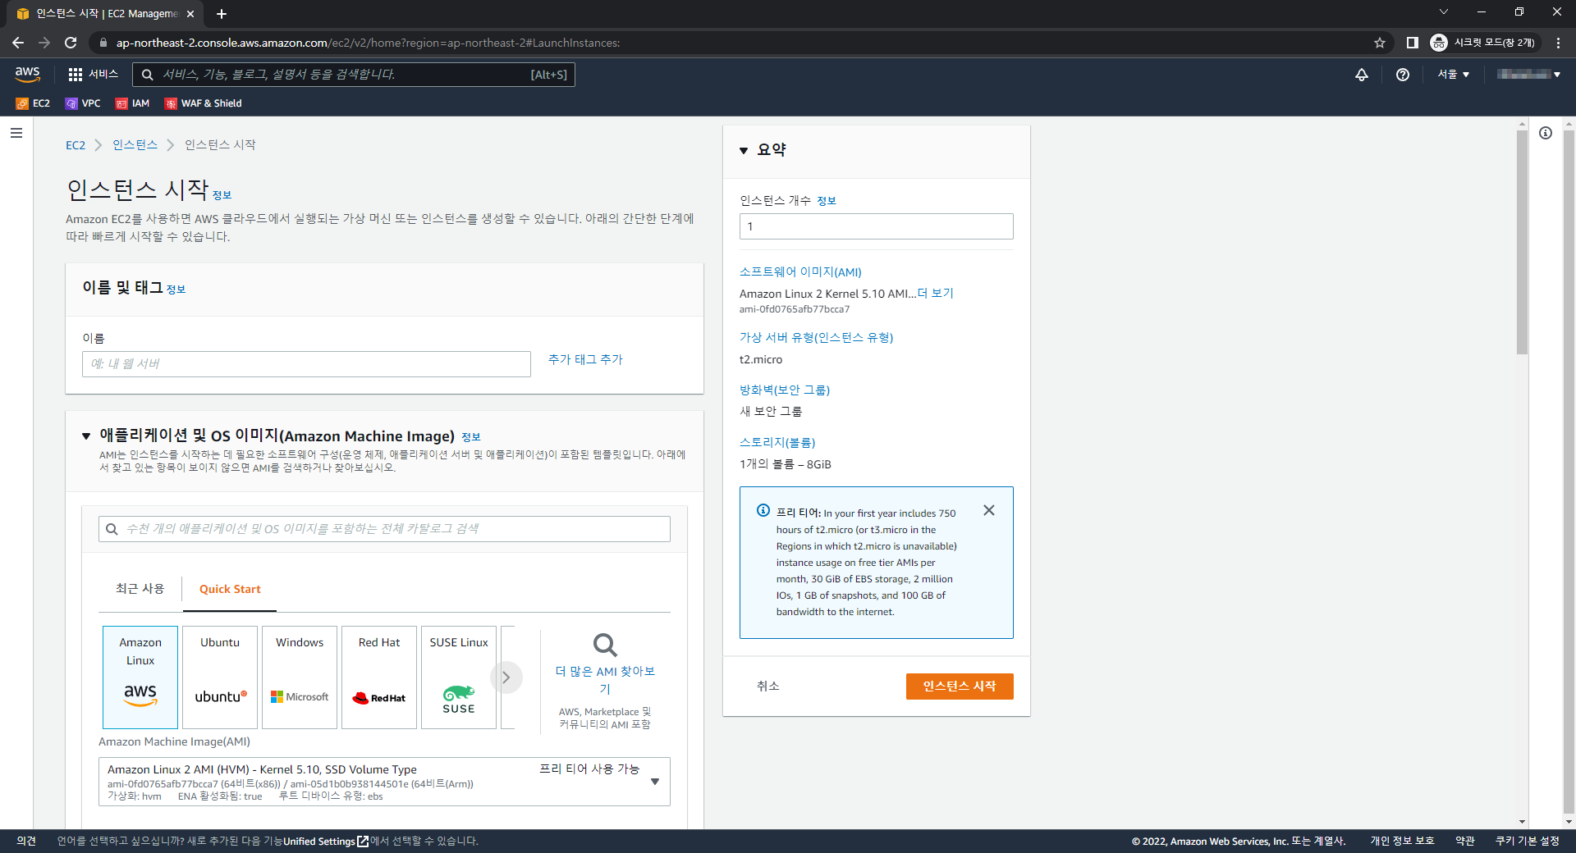This screenshot has height=853, width=1576.
Task: Bookmark this page with the star
Action: click(1380, 43)
